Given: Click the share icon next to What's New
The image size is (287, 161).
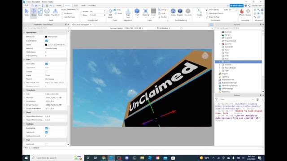Looking at the screenshot, I should (x=249, y=6).
